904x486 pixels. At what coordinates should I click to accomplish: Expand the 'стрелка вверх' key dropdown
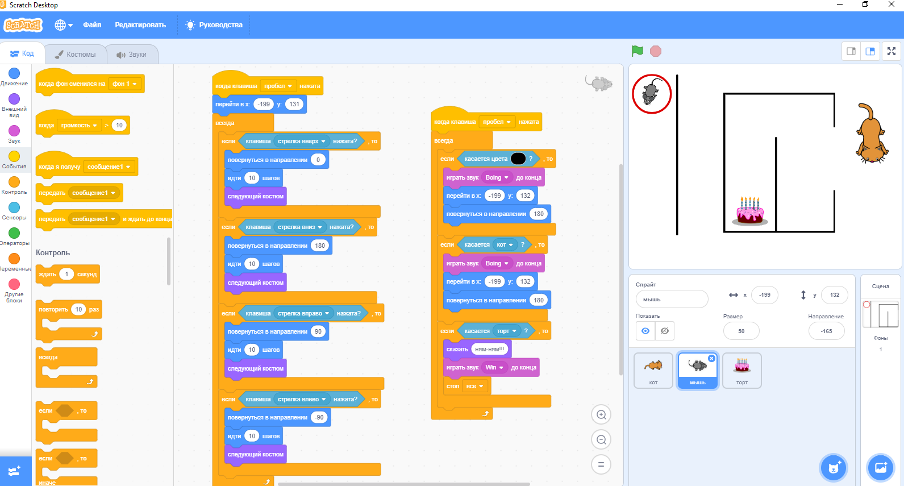[x=323, y=142]
